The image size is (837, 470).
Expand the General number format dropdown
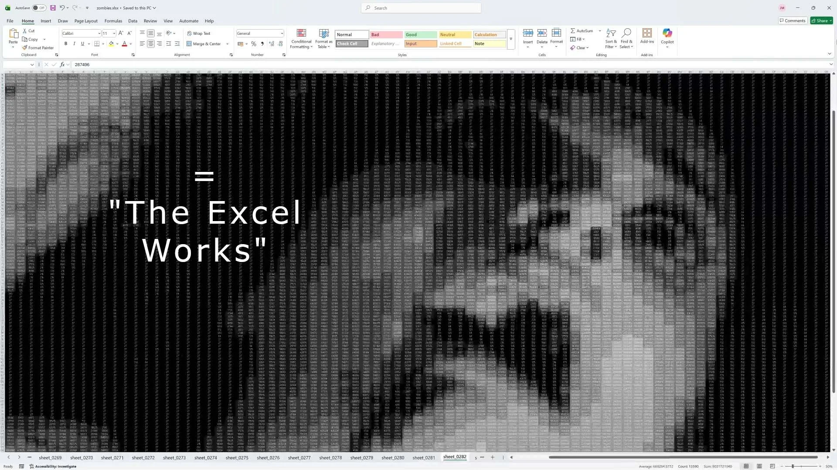pyautogui.click(x=282, y=34)
